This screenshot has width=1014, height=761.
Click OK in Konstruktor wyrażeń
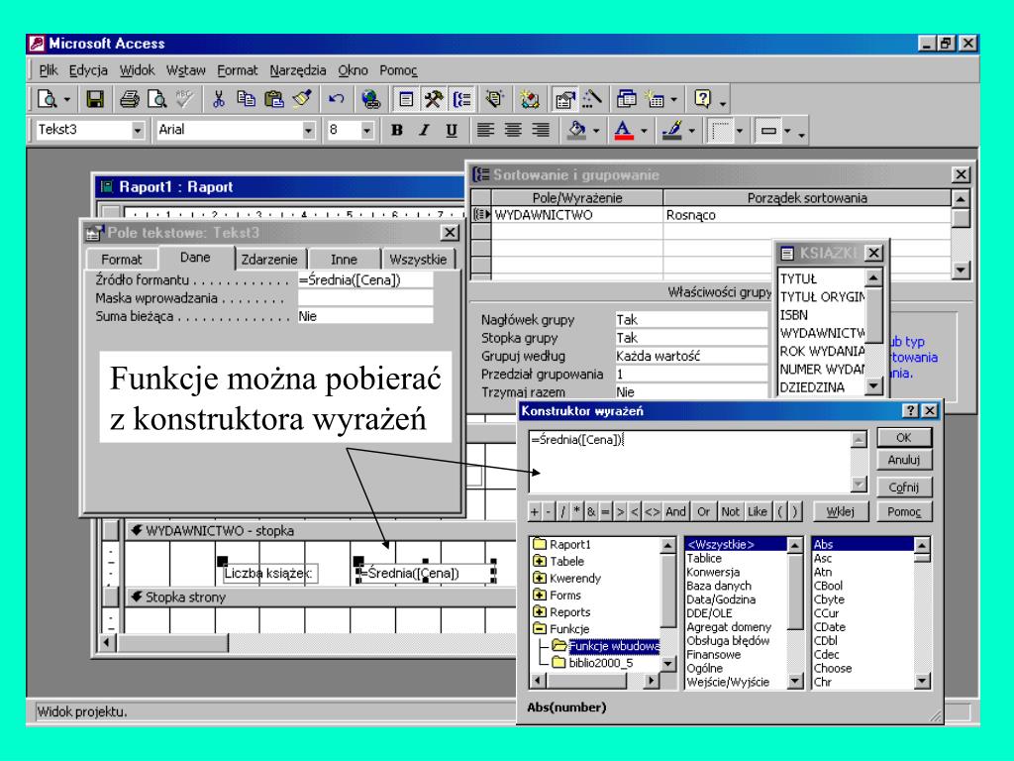[903, 437]
